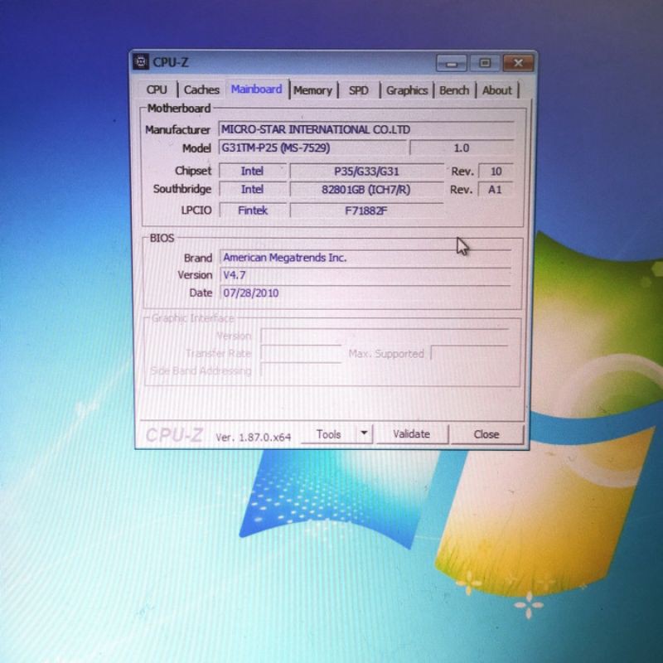Go to the SPD tab
This screenshot has height=663, width=663.
(358, 90)
